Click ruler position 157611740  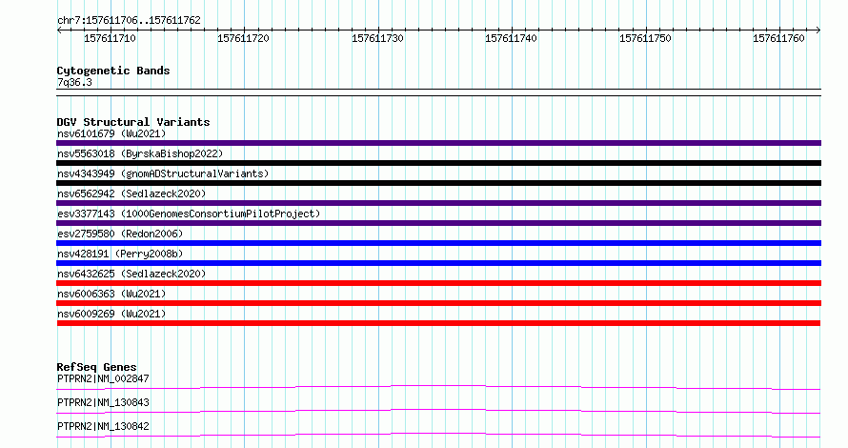(x=511, y=38)
